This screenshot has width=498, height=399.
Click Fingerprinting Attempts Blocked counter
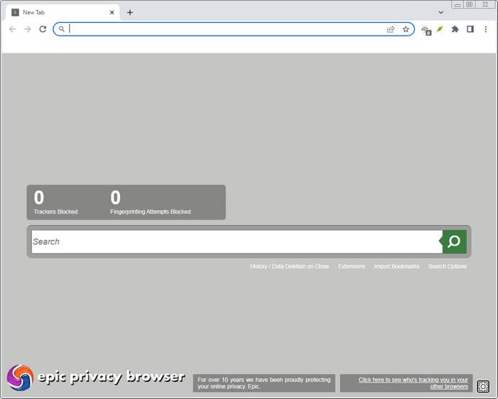click(x=150, y=202)
